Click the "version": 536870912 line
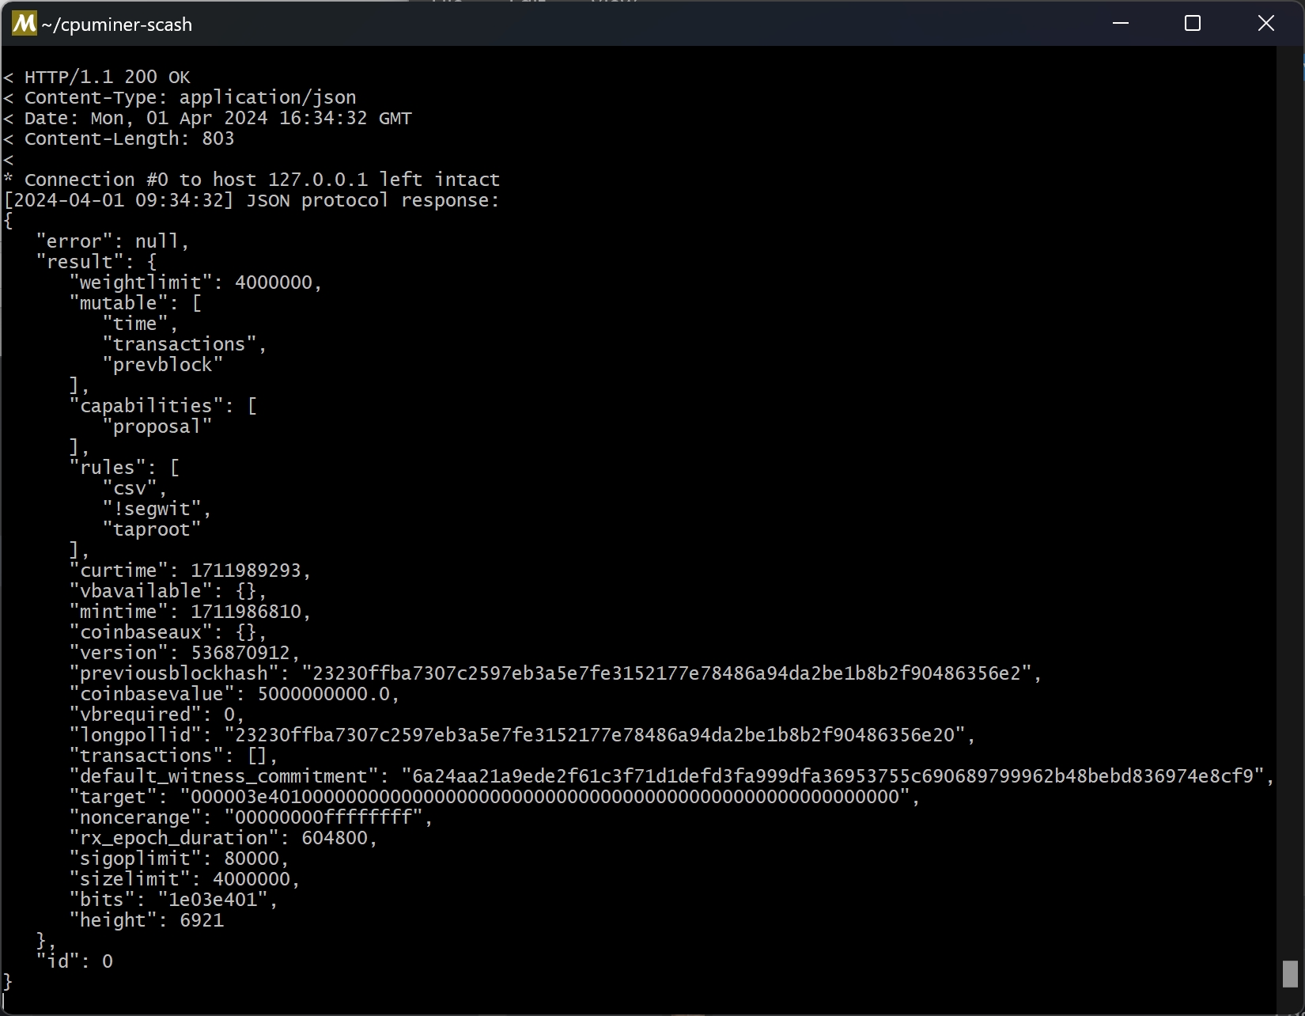This screenshot has height=1016, width=1305. 185,653
